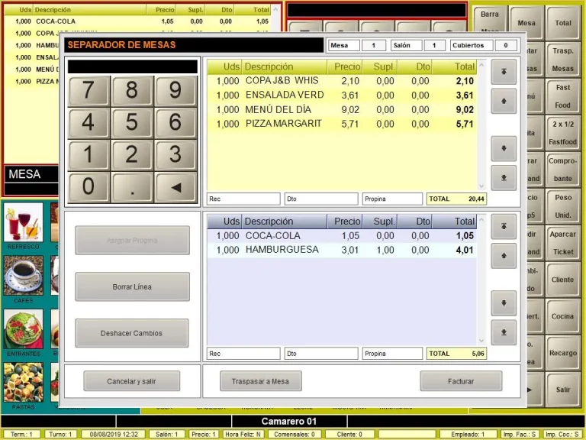Click the Facturar button
586x440 pixels.
[461, 381]
